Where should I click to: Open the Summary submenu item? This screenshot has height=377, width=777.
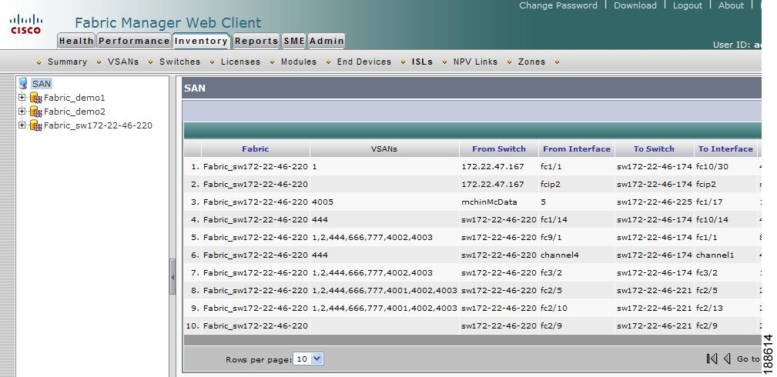68,62
